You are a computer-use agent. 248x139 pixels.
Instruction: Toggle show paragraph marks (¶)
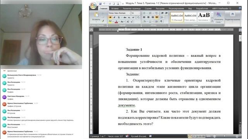pyautogui.click(x=161, y=21)
